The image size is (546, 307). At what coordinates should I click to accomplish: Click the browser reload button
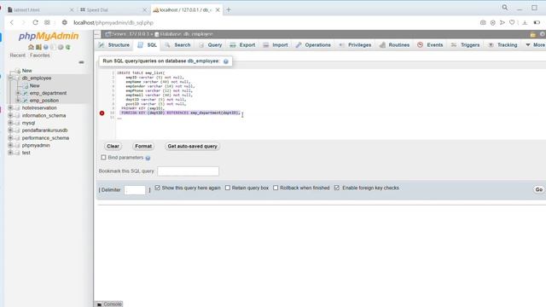35,23
